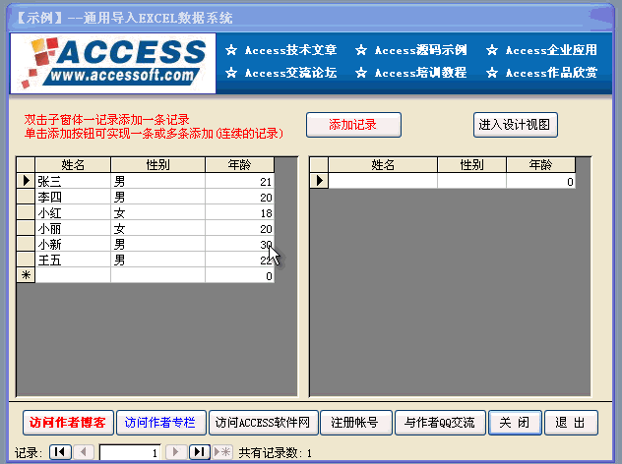Open 访问作者博客 button

tap(68, 423)
